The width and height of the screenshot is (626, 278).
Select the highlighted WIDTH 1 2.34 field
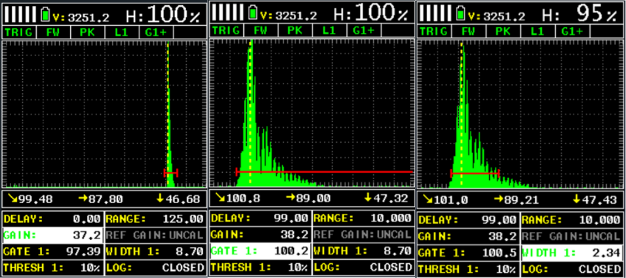[571, 252]
